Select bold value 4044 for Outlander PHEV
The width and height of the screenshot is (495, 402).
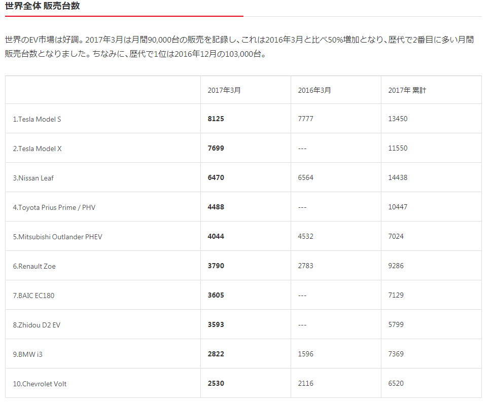(x=216, y=236)
